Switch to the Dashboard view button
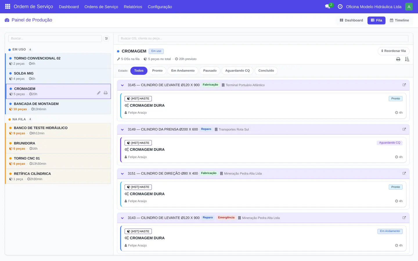Viewport: 418px width, 261px height. (351, 20)
